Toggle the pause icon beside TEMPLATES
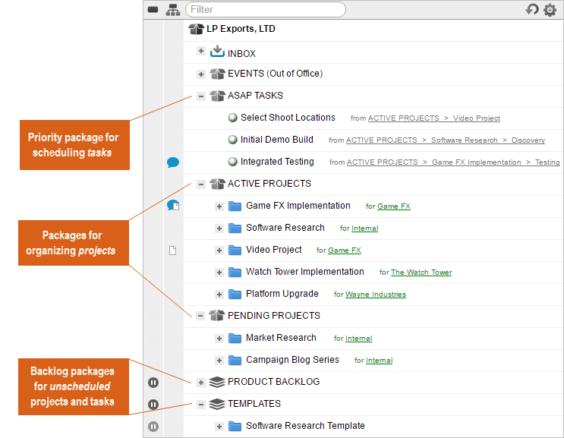 pyautogui.click(x=153, y=405)
